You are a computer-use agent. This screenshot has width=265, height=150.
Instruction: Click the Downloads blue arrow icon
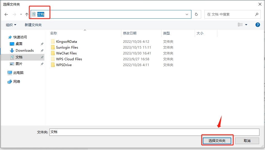click(x=12, y=51)
